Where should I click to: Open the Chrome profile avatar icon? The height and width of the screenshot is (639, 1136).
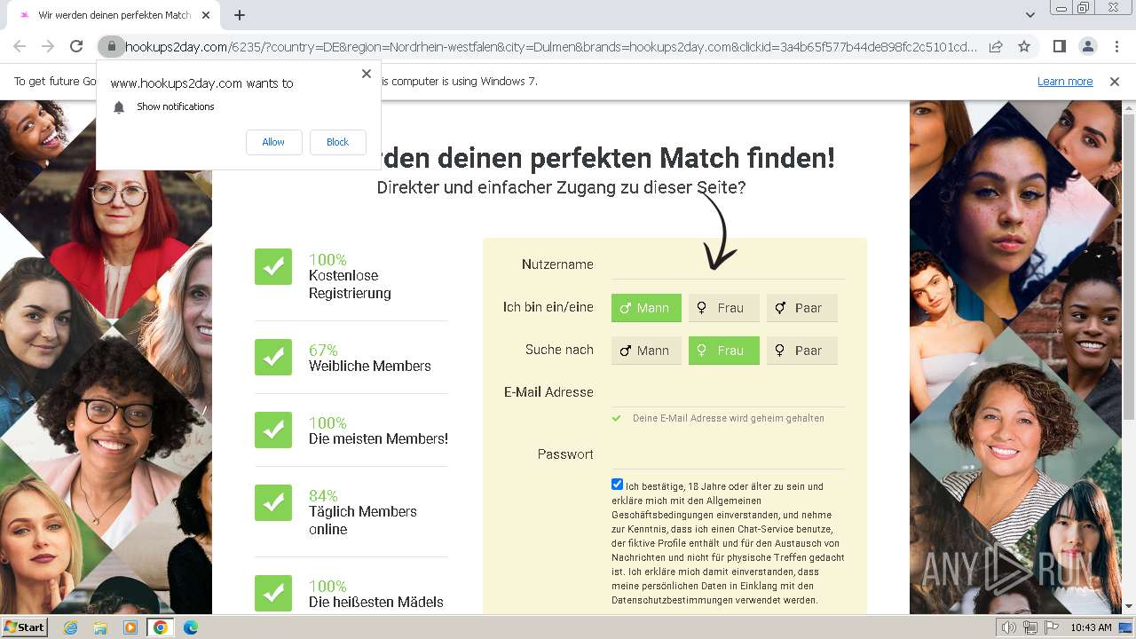click(1087, 46)
